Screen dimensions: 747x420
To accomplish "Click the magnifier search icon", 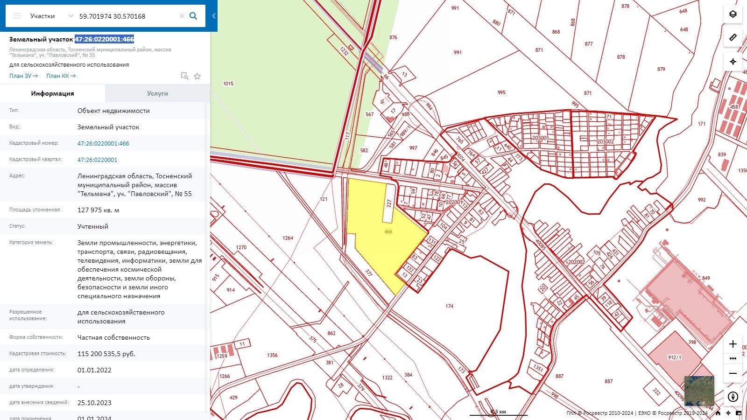I will (193, 16).
